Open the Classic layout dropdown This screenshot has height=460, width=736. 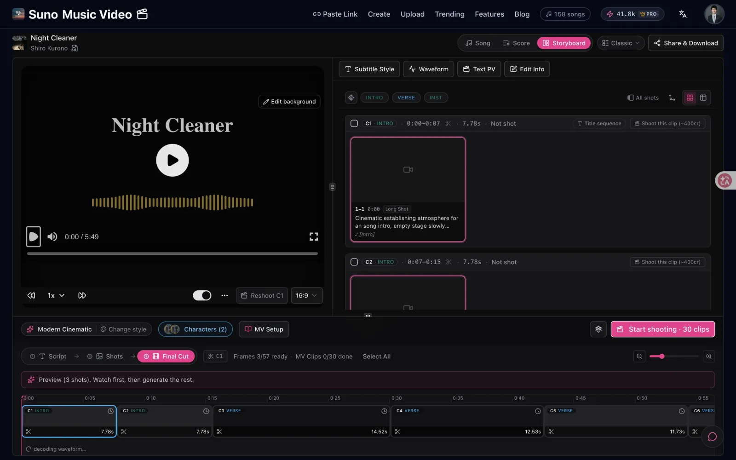click(621, 43)
